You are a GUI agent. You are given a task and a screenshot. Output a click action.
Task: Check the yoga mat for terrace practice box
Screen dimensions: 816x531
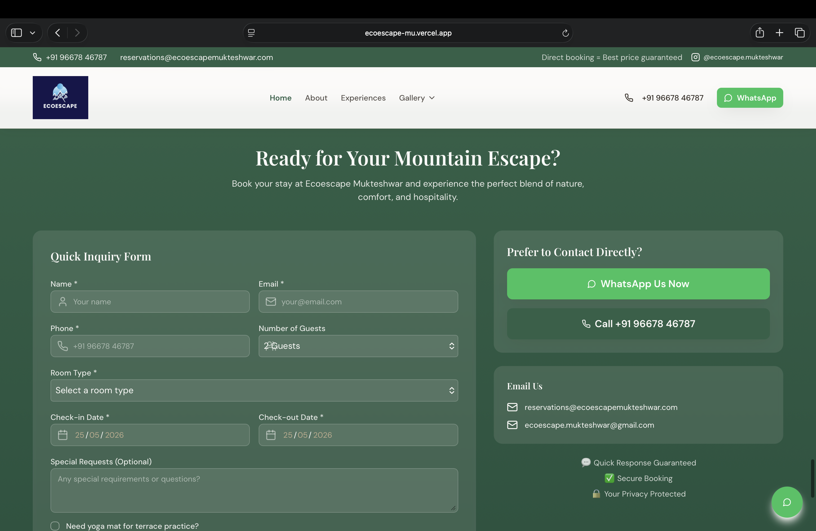(x=55, y=526)
